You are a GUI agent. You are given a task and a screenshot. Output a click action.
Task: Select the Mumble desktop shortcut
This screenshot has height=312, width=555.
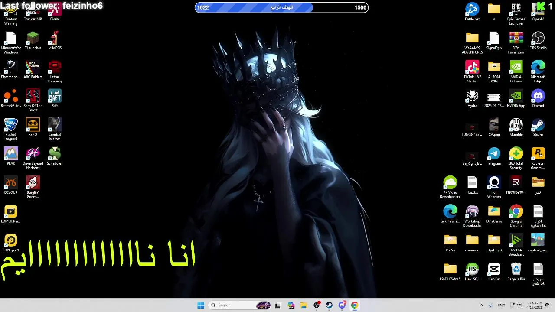tap(516, 127)
